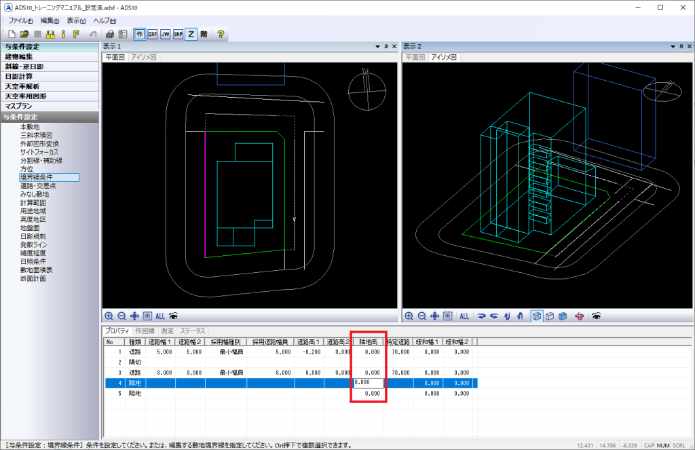Click the RN save icon
Image resolution: width=695 pixels, height=450 pixels.
[x=50, y=34]
